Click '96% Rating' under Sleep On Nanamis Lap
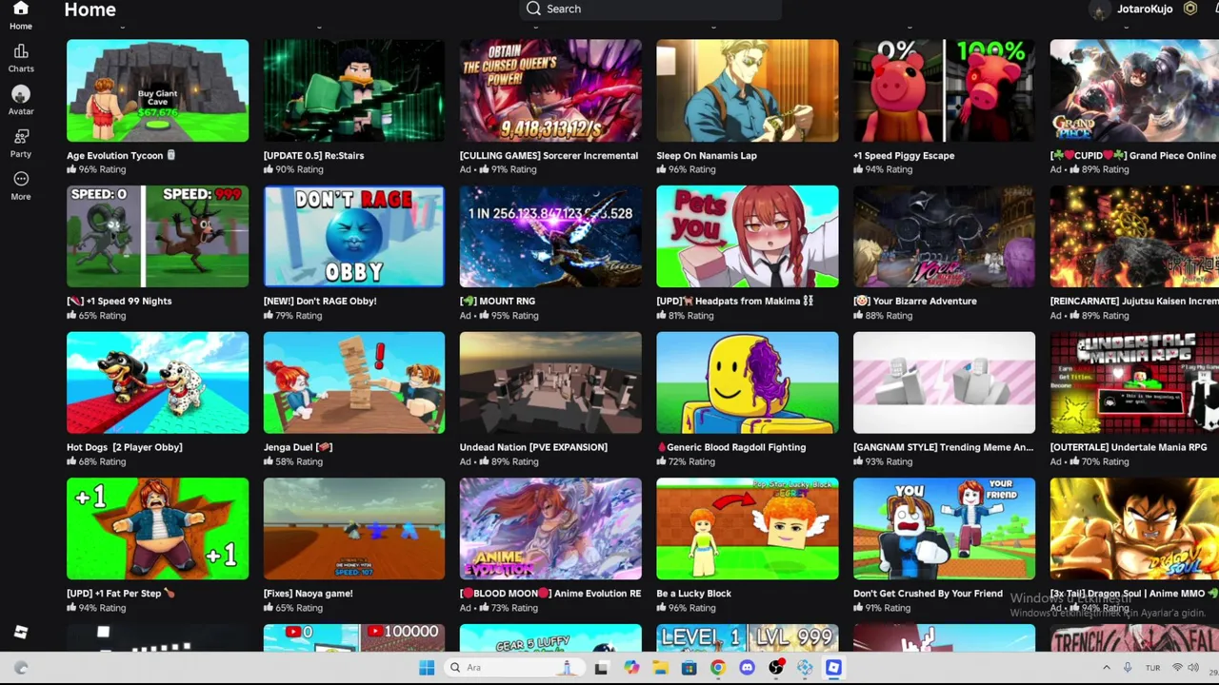This screenshot has width=1219, height=685. click(x=691, y=169)
